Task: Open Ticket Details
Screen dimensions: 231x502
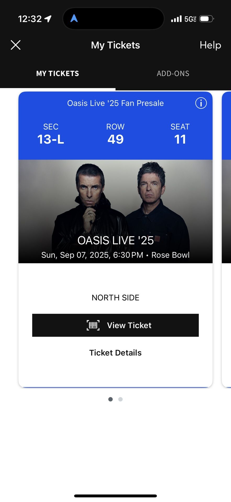Action: click(x=115, y=353)
